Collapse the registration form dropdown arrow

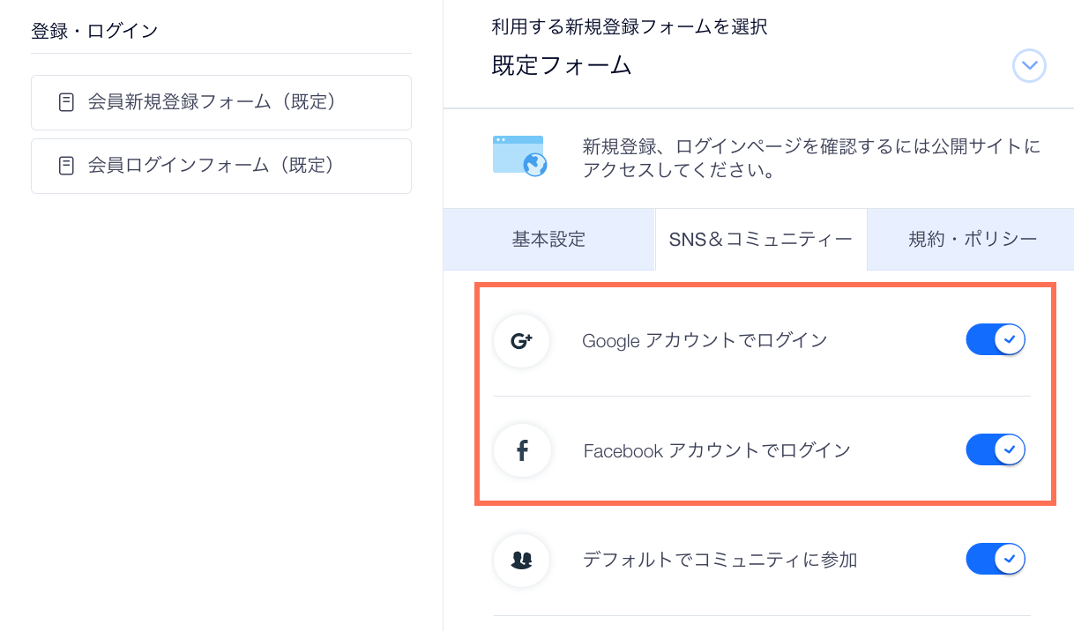click(1029, 66)
